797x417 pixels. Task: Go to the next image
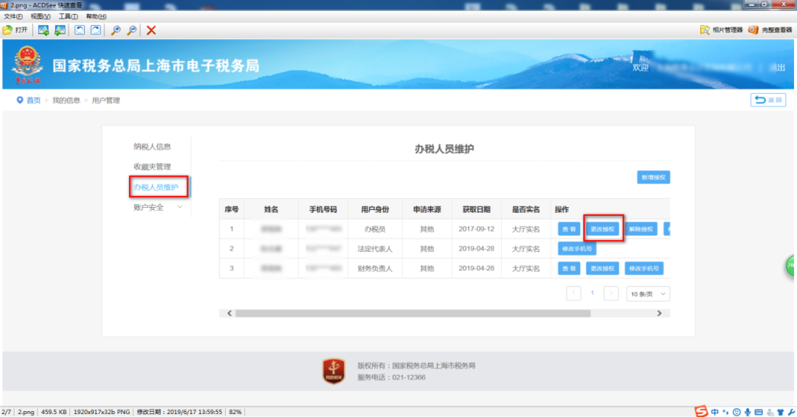coord(60,30)
